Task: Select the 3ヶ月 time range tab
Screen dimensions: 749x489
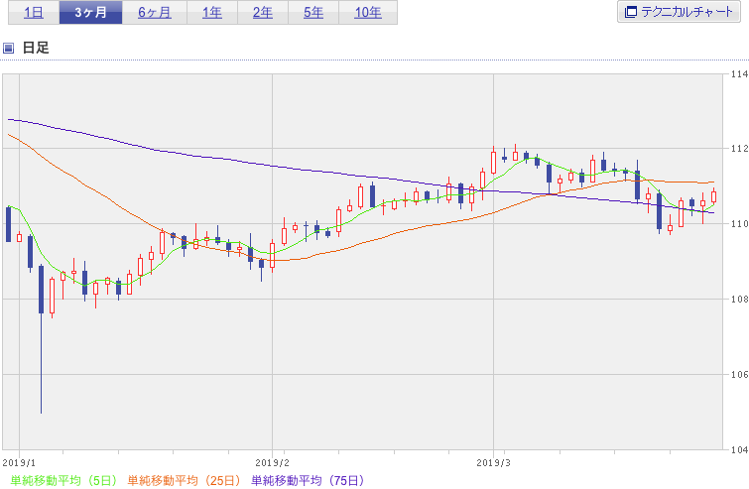Action: pos(90,13)
